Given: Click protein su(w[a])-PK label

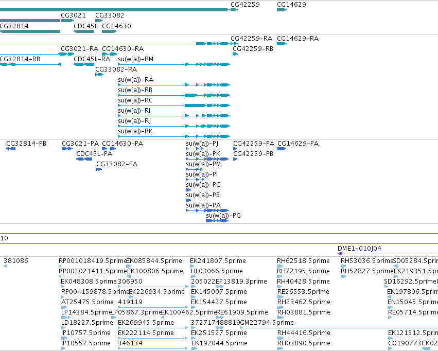Looking at the screenshot, I should pyautogui.click(x=203, y=154).
